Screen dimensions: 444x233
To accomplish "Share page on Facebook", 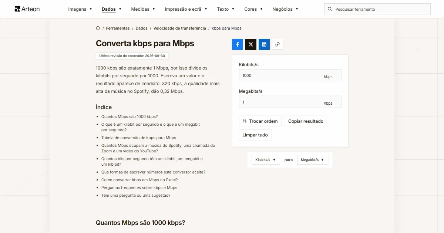I will pyautogui.click(x=238, y=44).
